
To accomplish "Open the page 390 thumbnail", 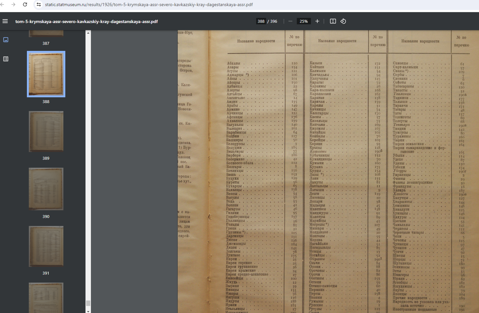I will [x=46, y=189].
